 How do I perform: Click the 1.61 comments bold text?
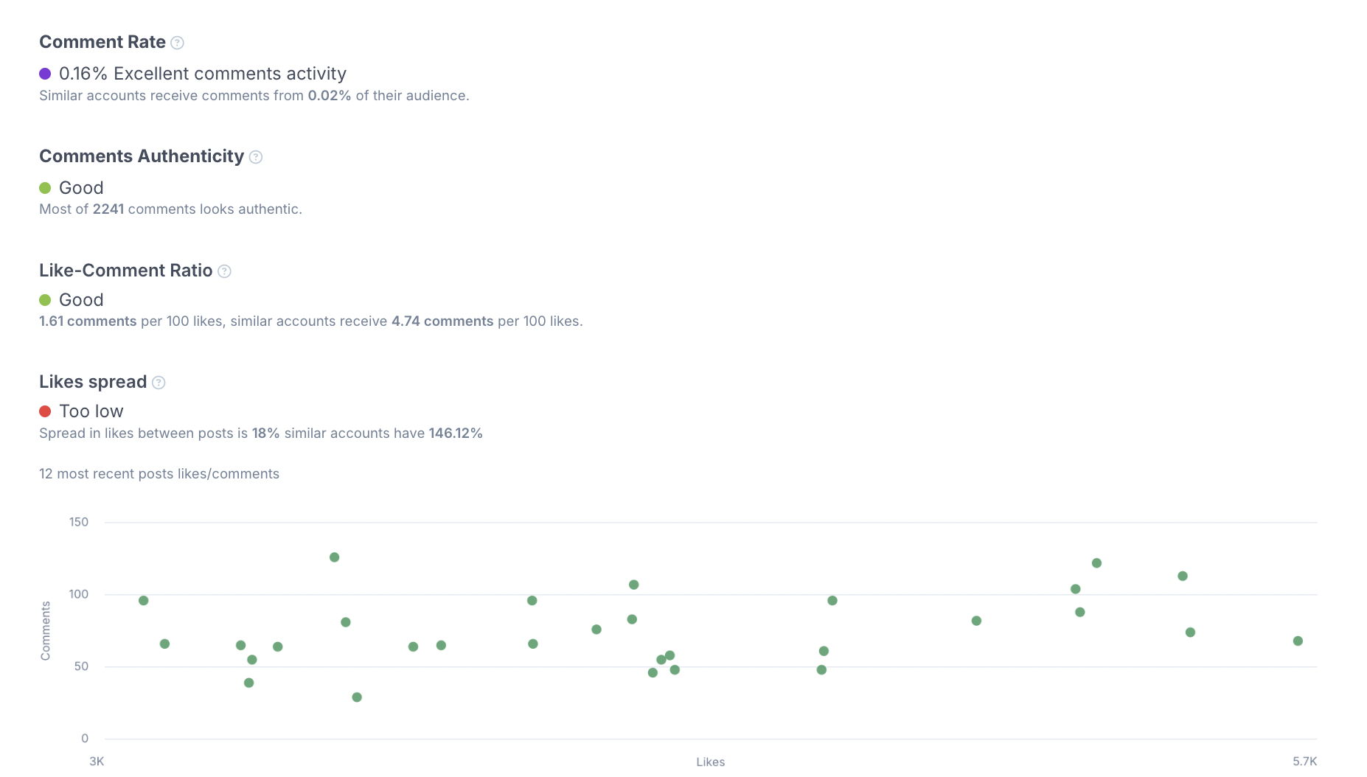(x=88, y=321)
